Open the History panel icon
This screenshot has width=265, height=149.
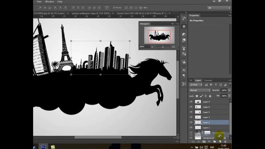(x=184, y=18)
